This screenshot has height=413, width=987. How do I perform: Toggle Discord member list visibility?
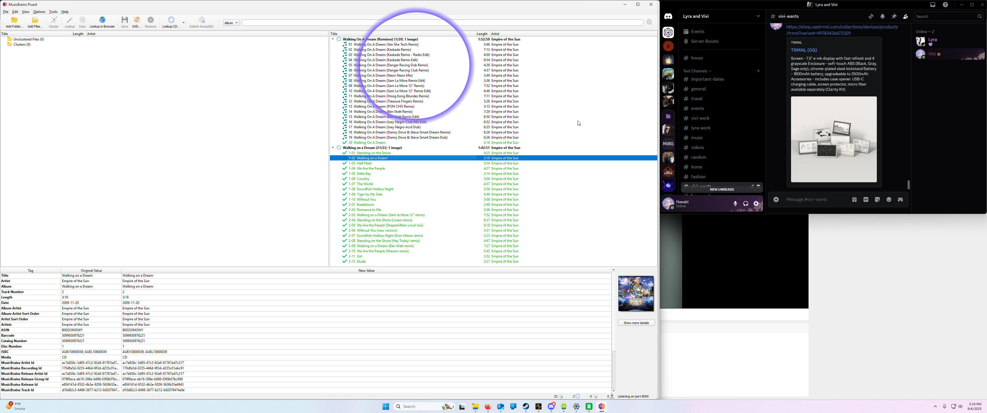[906, 16]
